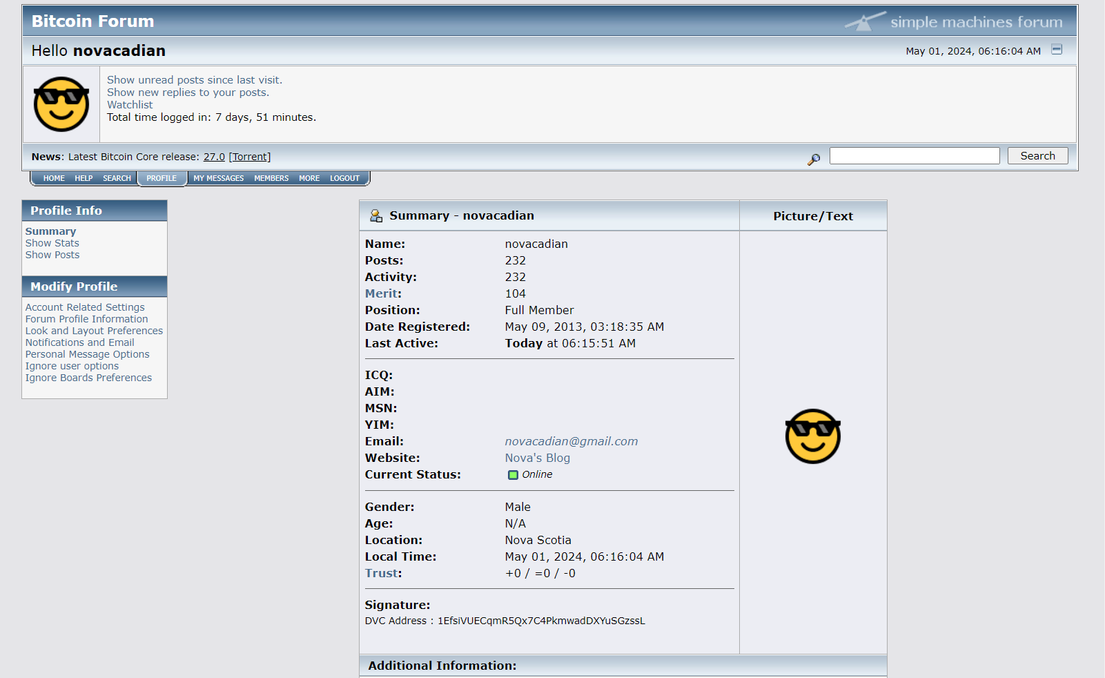Show new replies to your posts

pyautogui.click(x=188, y=93)
